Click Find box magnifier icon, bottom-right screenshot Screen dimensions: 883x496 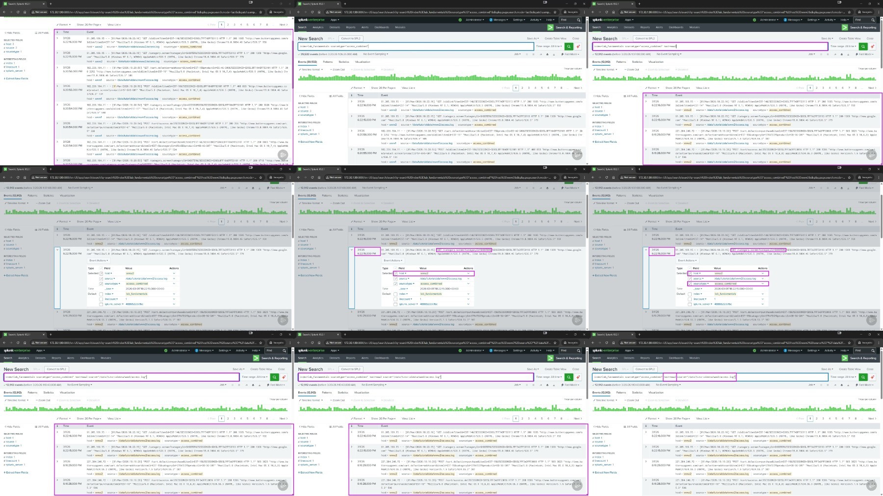click(x=873, y=350)
